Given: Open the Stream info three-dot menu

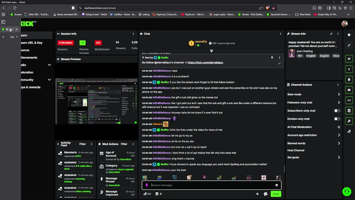Looking at the screenshot, I should click(338, 34).
